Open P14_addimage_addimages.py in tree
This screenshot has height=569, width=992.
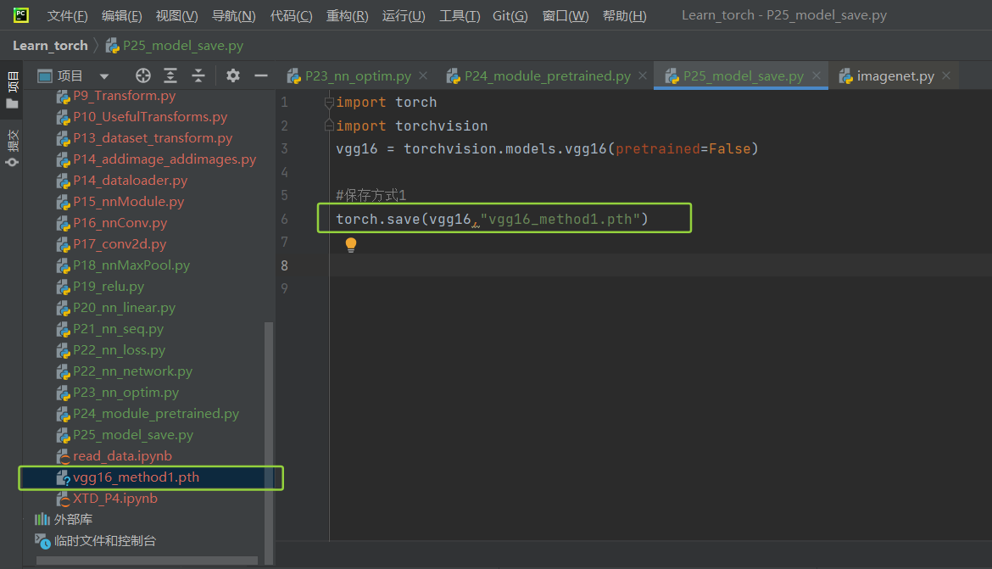164,159
